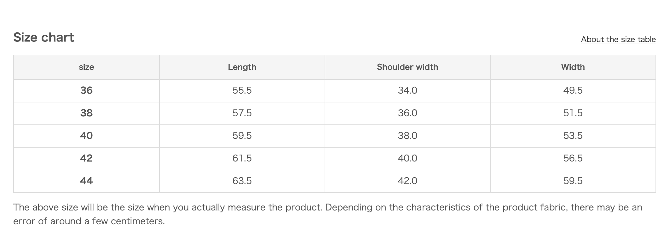Click the size 38 row label
670x235 pixels.
[86, 113]
